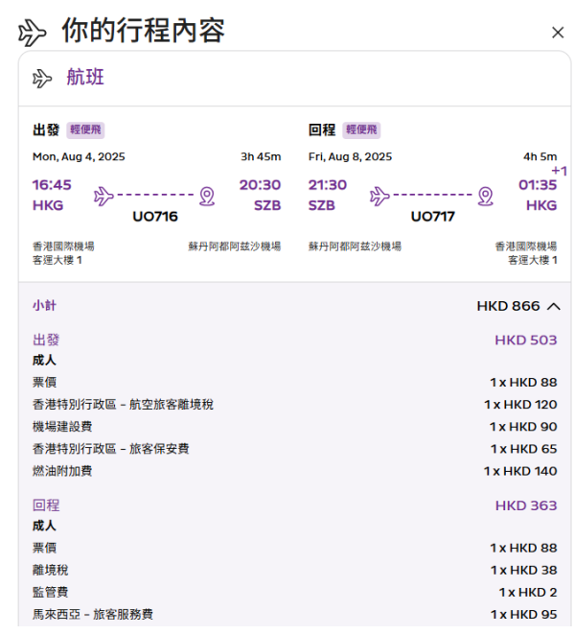Viewport: 575px width, 634px height.
Task: Click the 香港特別行政區 – 航空旅客離境稅 label
Action: (123, 405)
